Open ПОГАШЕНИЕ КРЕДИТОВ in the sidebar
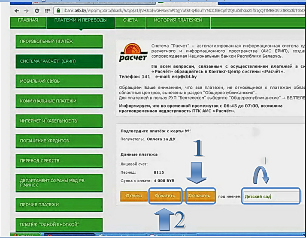This screenshot has width=306, height=238. pyautogui.click(x=59, y=141)
